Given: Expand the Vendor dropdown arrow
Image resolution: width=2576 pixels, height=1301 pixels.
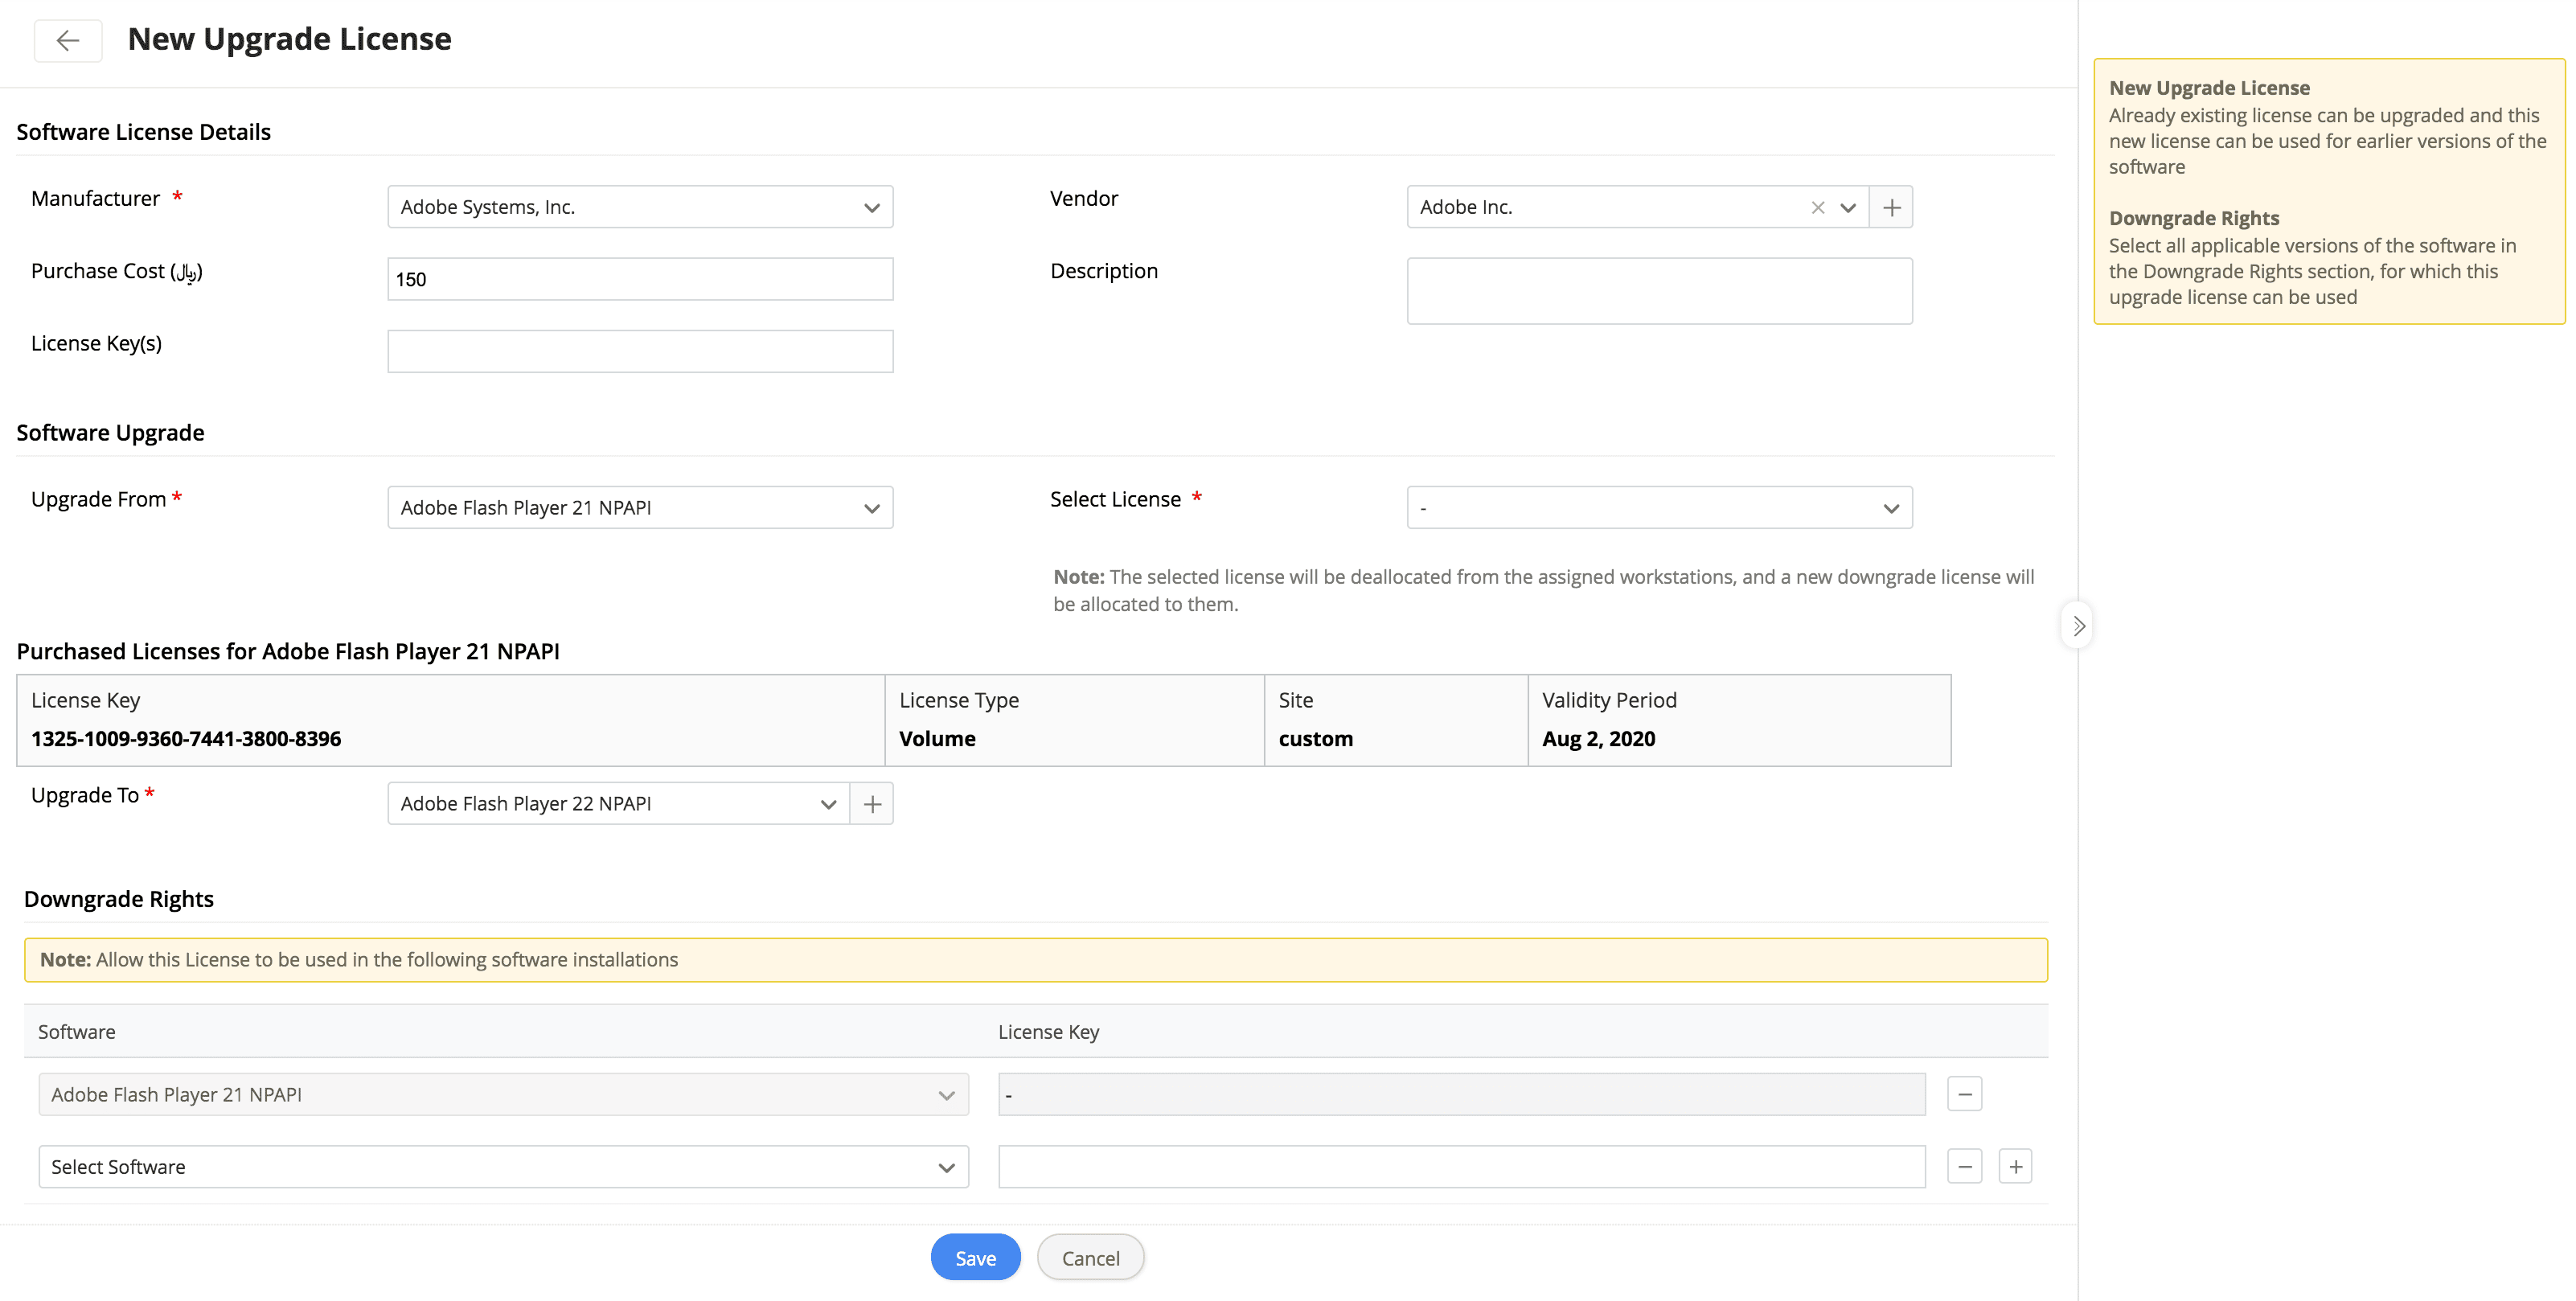Looking at the screenshot, I should 1848,208.
